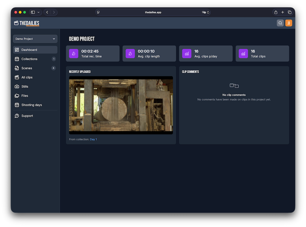Expand the Demo Project dropdown selector
306x227 pixels.
point(35,39)
